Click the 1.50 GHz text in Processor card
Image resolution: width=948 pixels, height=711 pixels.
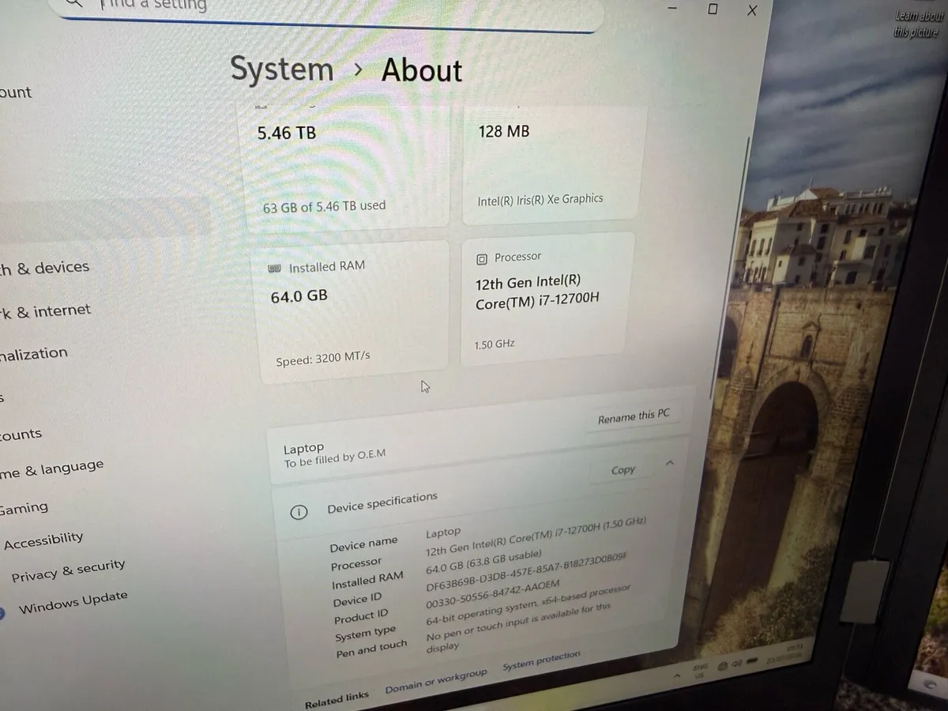point(494,344)
